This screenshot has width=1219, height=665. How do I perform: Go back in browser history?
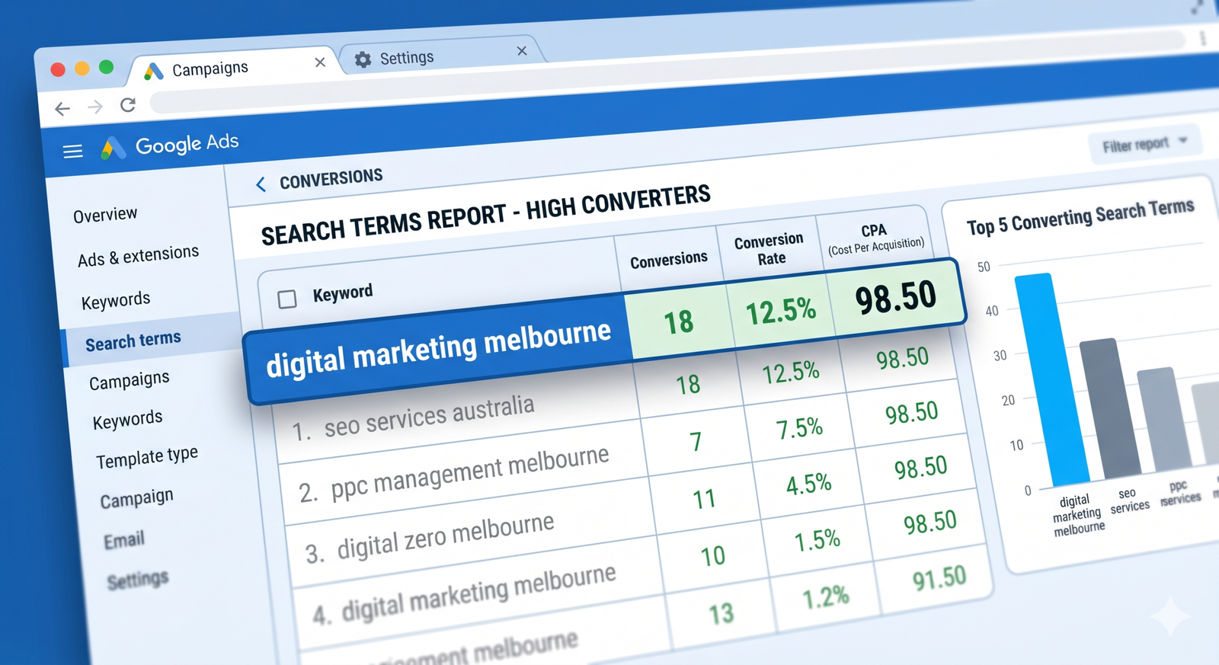[62, 109]
